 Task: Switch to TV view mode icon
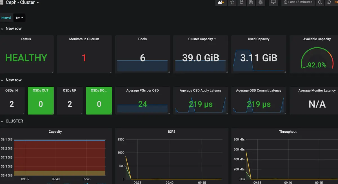pos(273,2)
